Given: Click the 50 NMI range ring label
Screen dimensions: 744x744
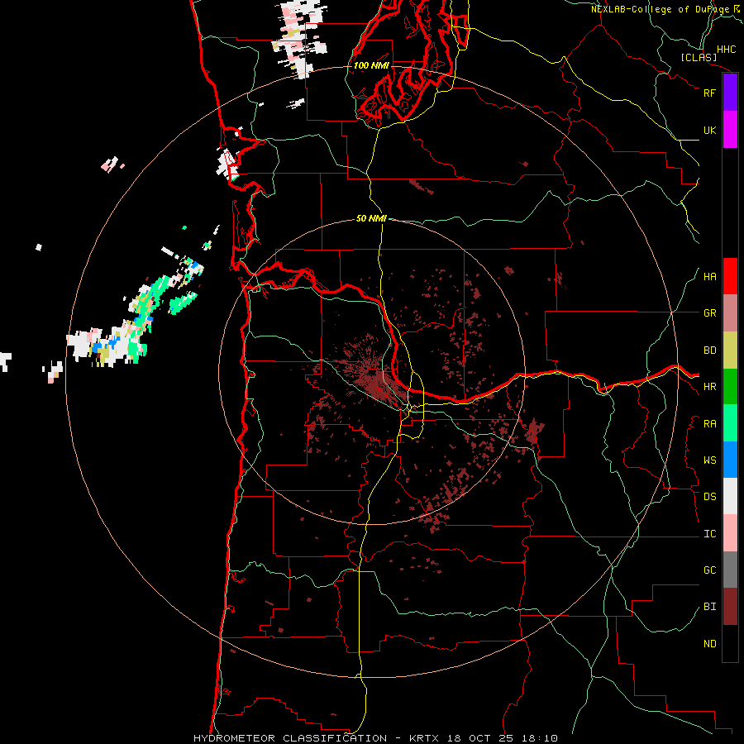Looking at the screenshot, I should click(371, 218).
